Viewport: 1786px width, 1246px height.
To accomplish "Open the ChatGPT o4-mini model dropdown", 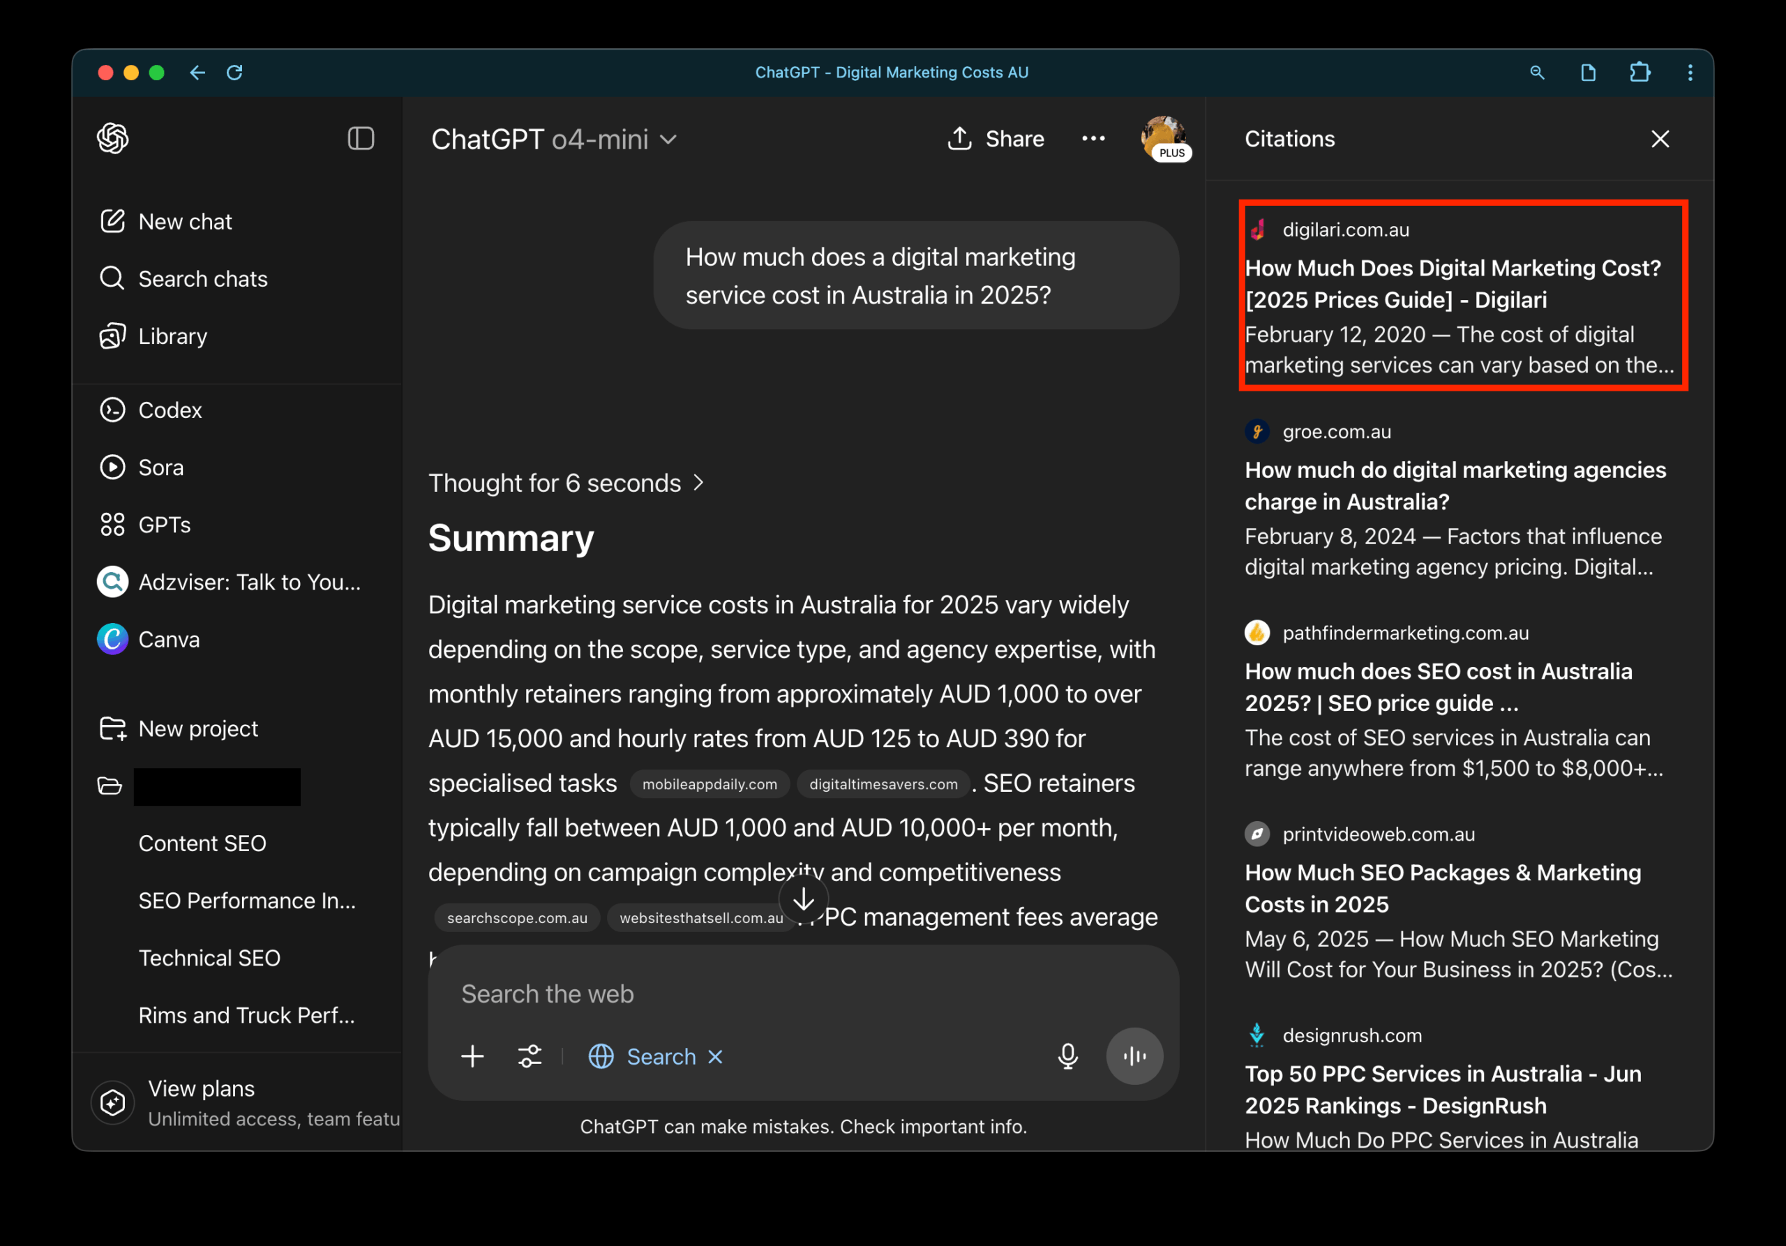I will [553, 140].
